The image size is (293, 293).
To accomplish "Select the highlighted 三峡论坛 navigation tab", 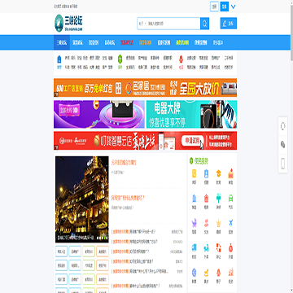I will 62,42.
